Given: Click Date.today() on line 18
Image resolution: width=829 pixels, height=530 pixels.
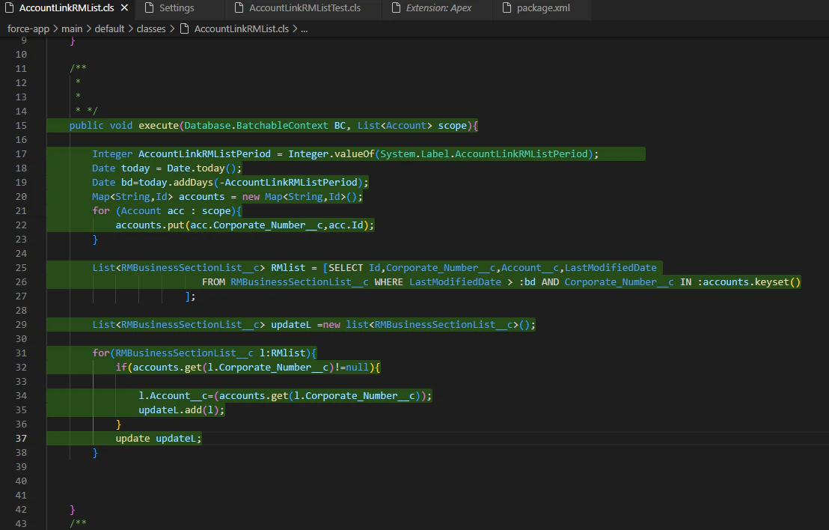Looking at the screenshot, I should [x=201, y=168].
